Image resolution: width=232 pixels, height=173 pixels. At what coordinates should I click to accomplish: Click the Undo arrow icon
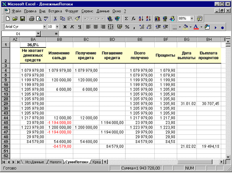(x=87, y=19)
